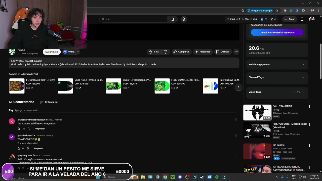Click Unlock controversial keywords button

[277, 32]
